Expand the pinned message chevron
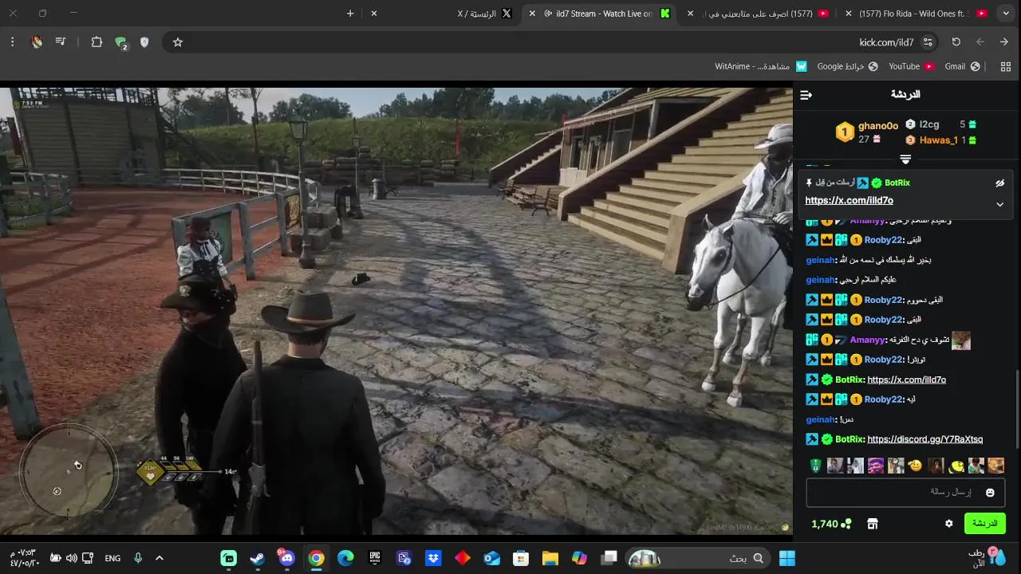1021x574 pixels. 999,204
